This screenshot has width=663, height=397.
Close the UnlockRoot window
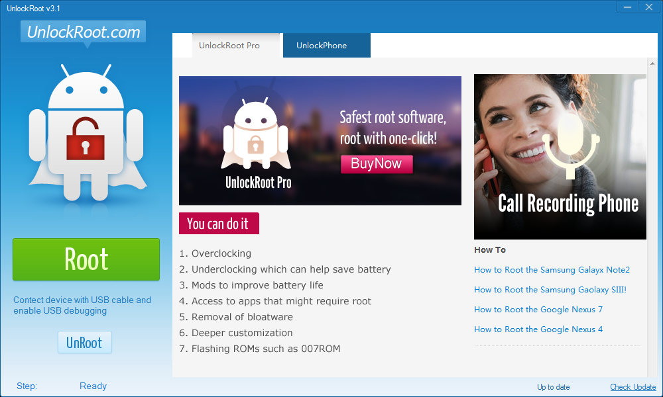pyautogui.click(x=649, y=7)
